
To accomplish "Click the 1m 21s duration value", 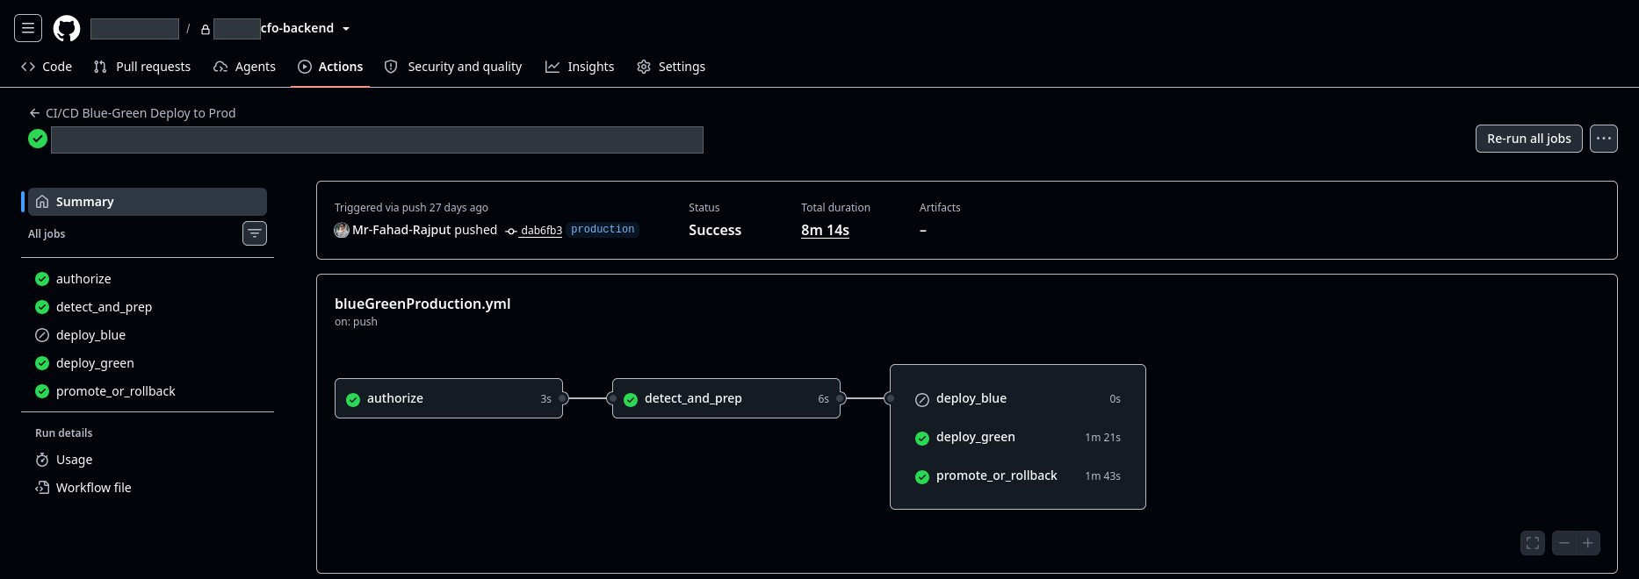I will coord(1102,437).
